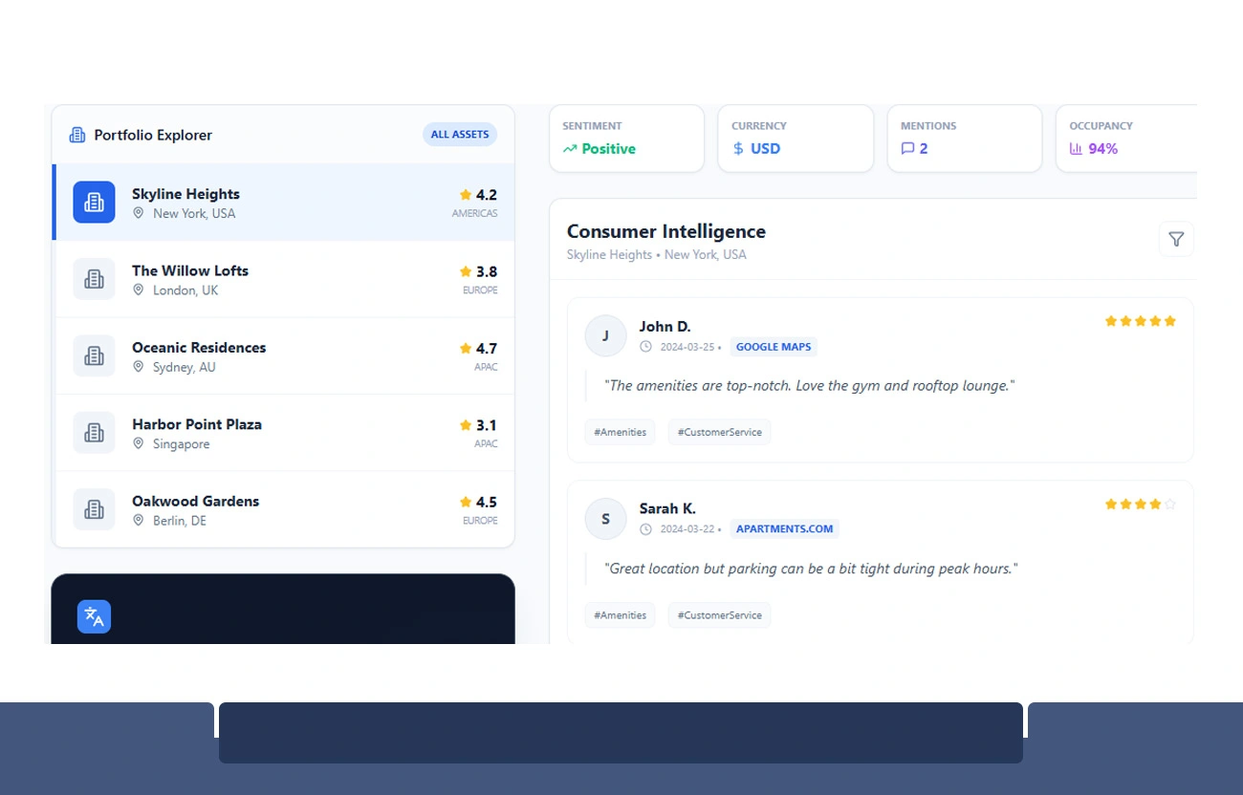This screenshot has width=1243, height=795.
Task: Click #CustomerService tag on Sarah K. review
Action: 719,615
